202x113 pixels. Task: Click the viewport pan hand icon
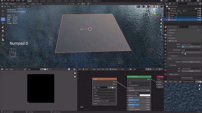[x=161, y=23]
